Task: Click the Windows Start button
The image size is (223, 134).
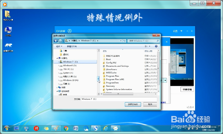Action: [7, 129]
